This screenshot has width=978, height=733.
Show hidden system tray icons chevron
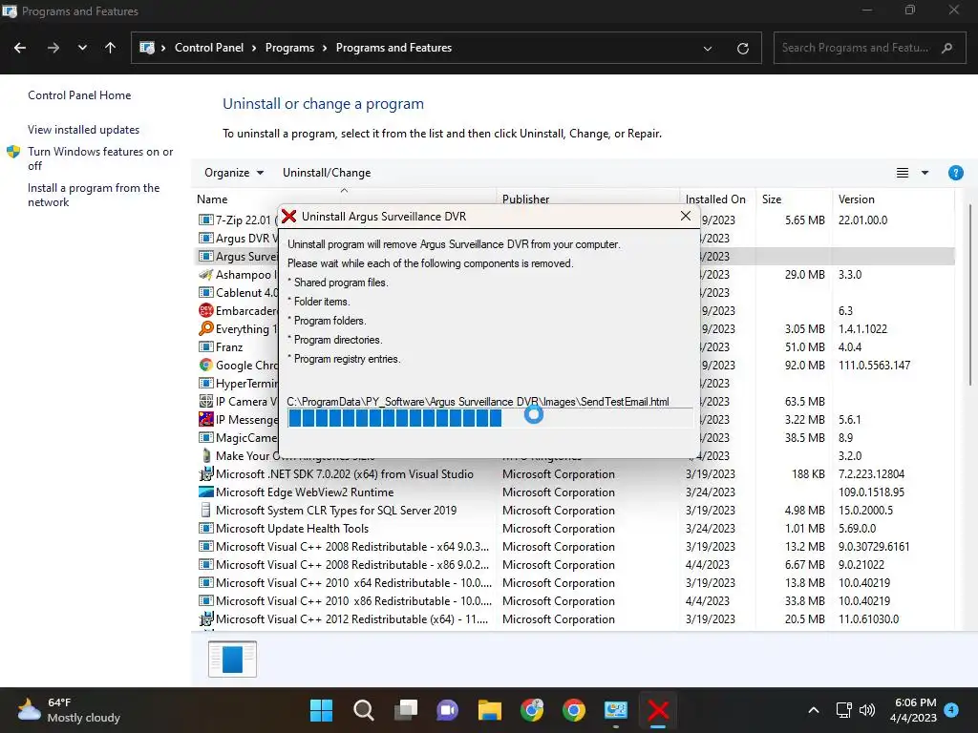tap(814, 710)
